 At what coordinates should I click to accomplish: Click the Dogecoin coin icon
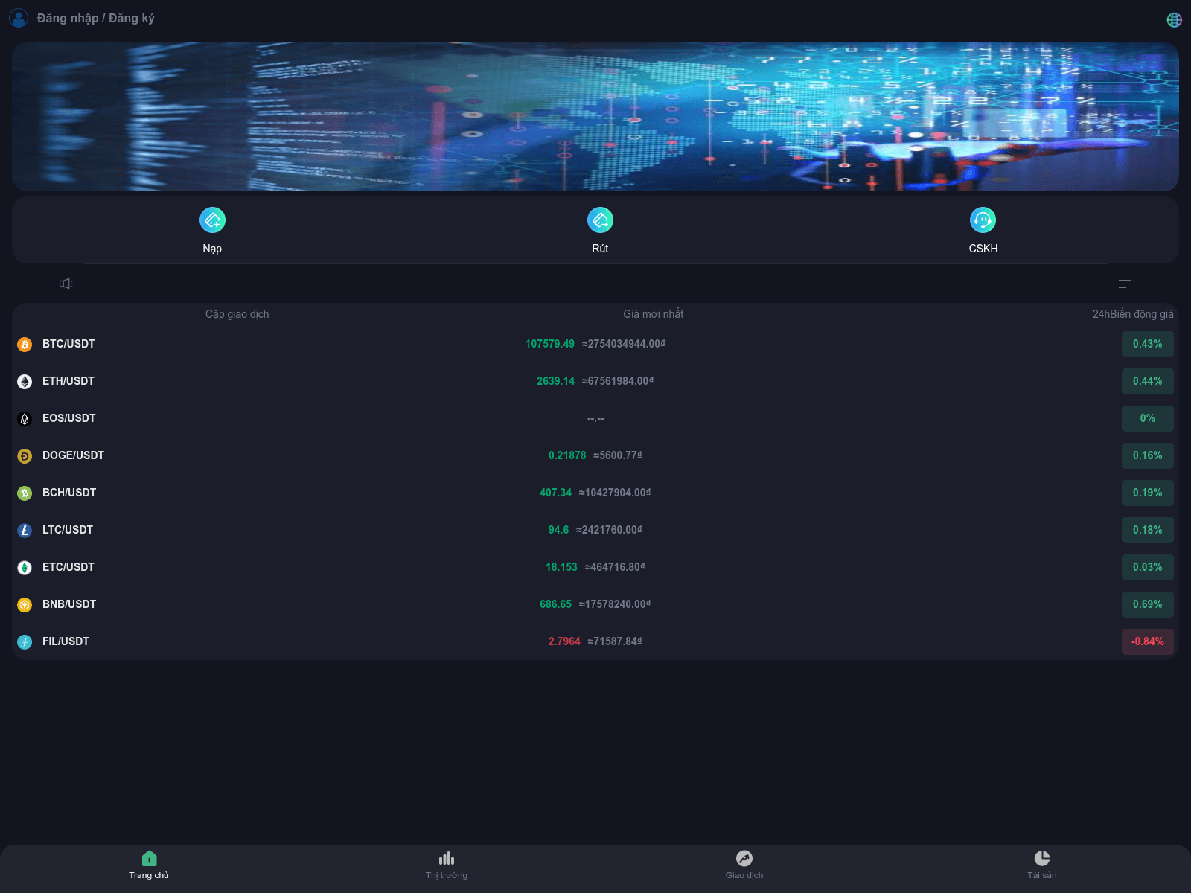(25, 456)
